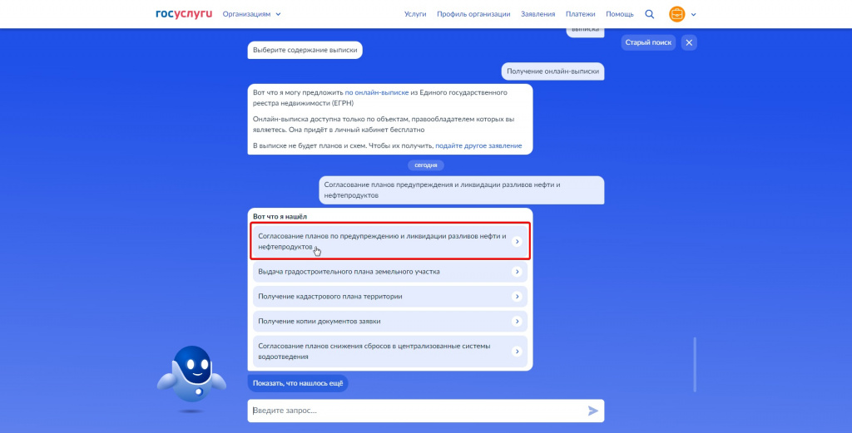852x433 pixels.
Task: Expand the Организациям dropdown
Action: [251, 14]
